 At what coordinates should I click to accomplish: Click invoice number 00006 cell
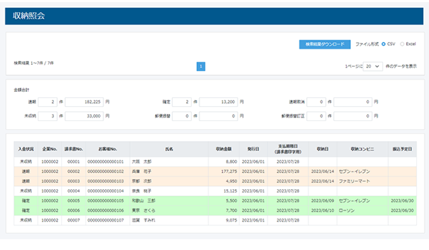pyautogui.click(x=74, y=211)
